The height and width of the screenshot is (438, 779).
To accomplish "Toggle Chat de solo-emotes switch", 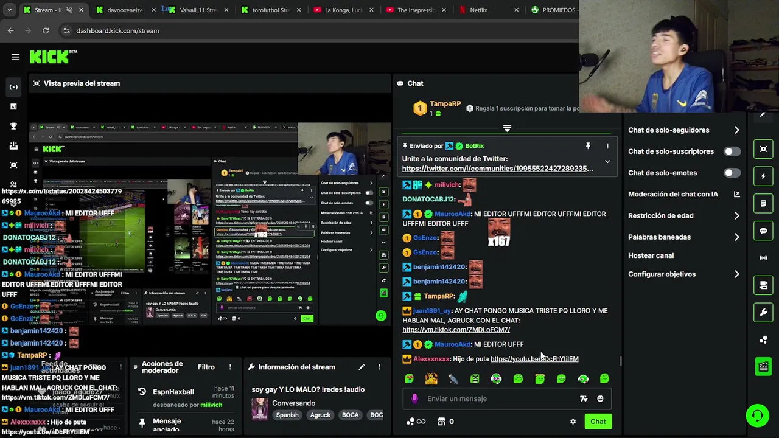I will click(x=732, y=173).
